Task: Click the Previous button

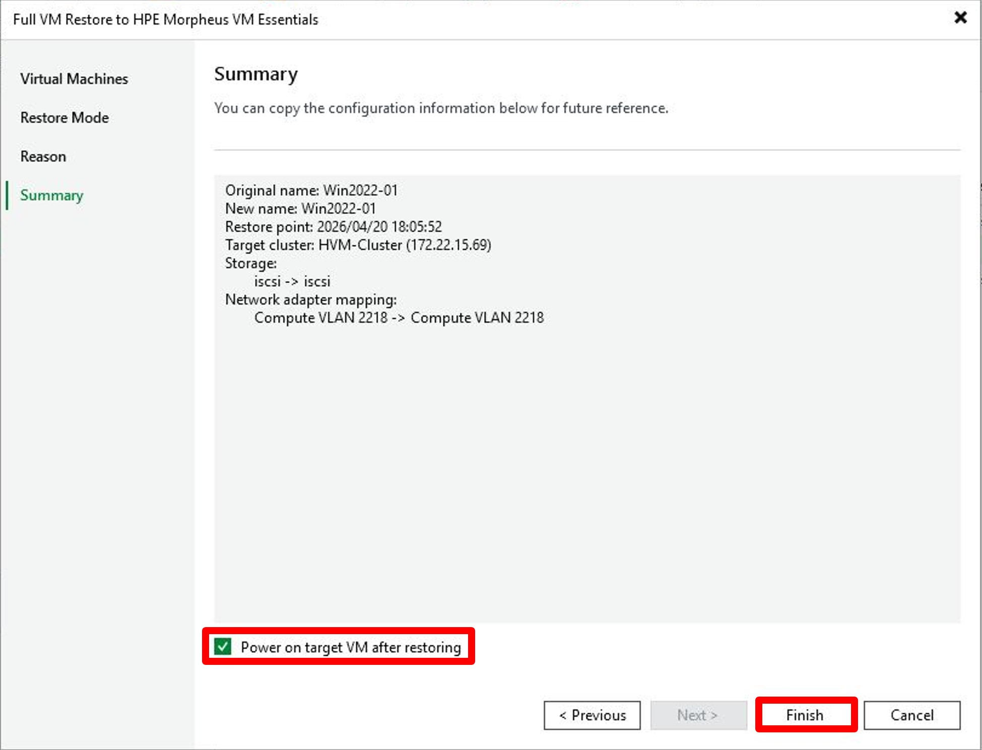Action: click(x=592, y=715)
